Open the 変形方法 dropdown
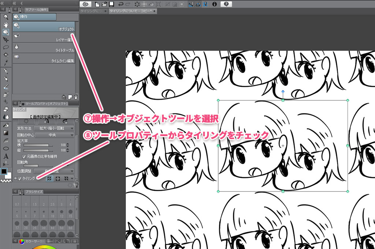 53,129
